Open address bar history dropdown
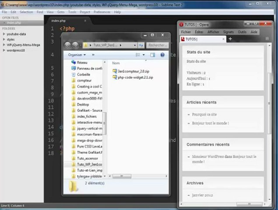278x210 pixels. pos(135,45)
